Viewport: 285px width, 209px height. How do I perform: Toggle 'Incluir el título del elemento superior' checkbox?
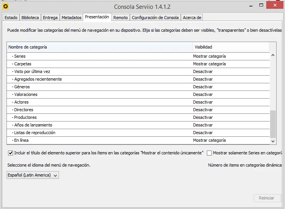tap(11, 153)
